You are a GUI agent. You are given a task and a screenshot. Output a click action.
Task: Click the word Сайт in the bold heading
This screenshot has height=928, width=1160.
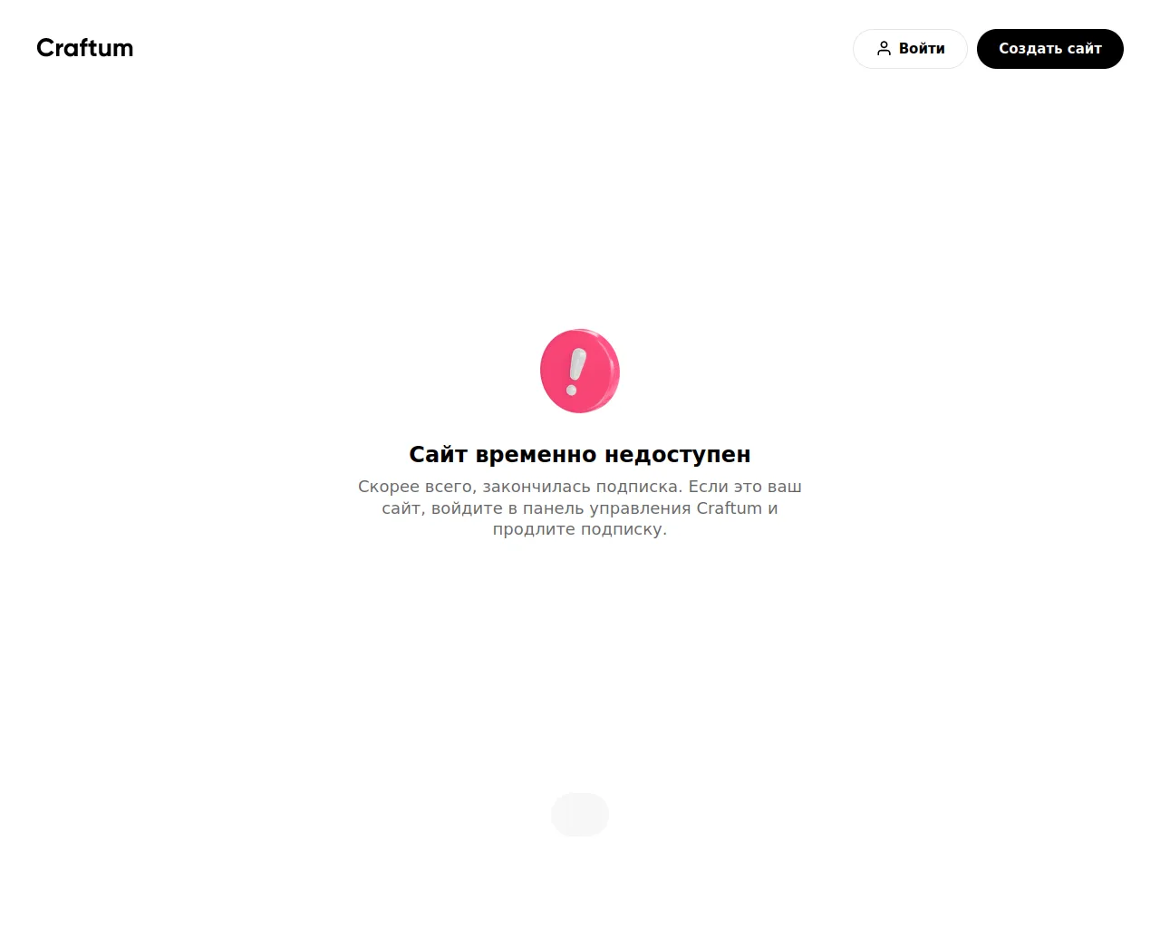438,454
